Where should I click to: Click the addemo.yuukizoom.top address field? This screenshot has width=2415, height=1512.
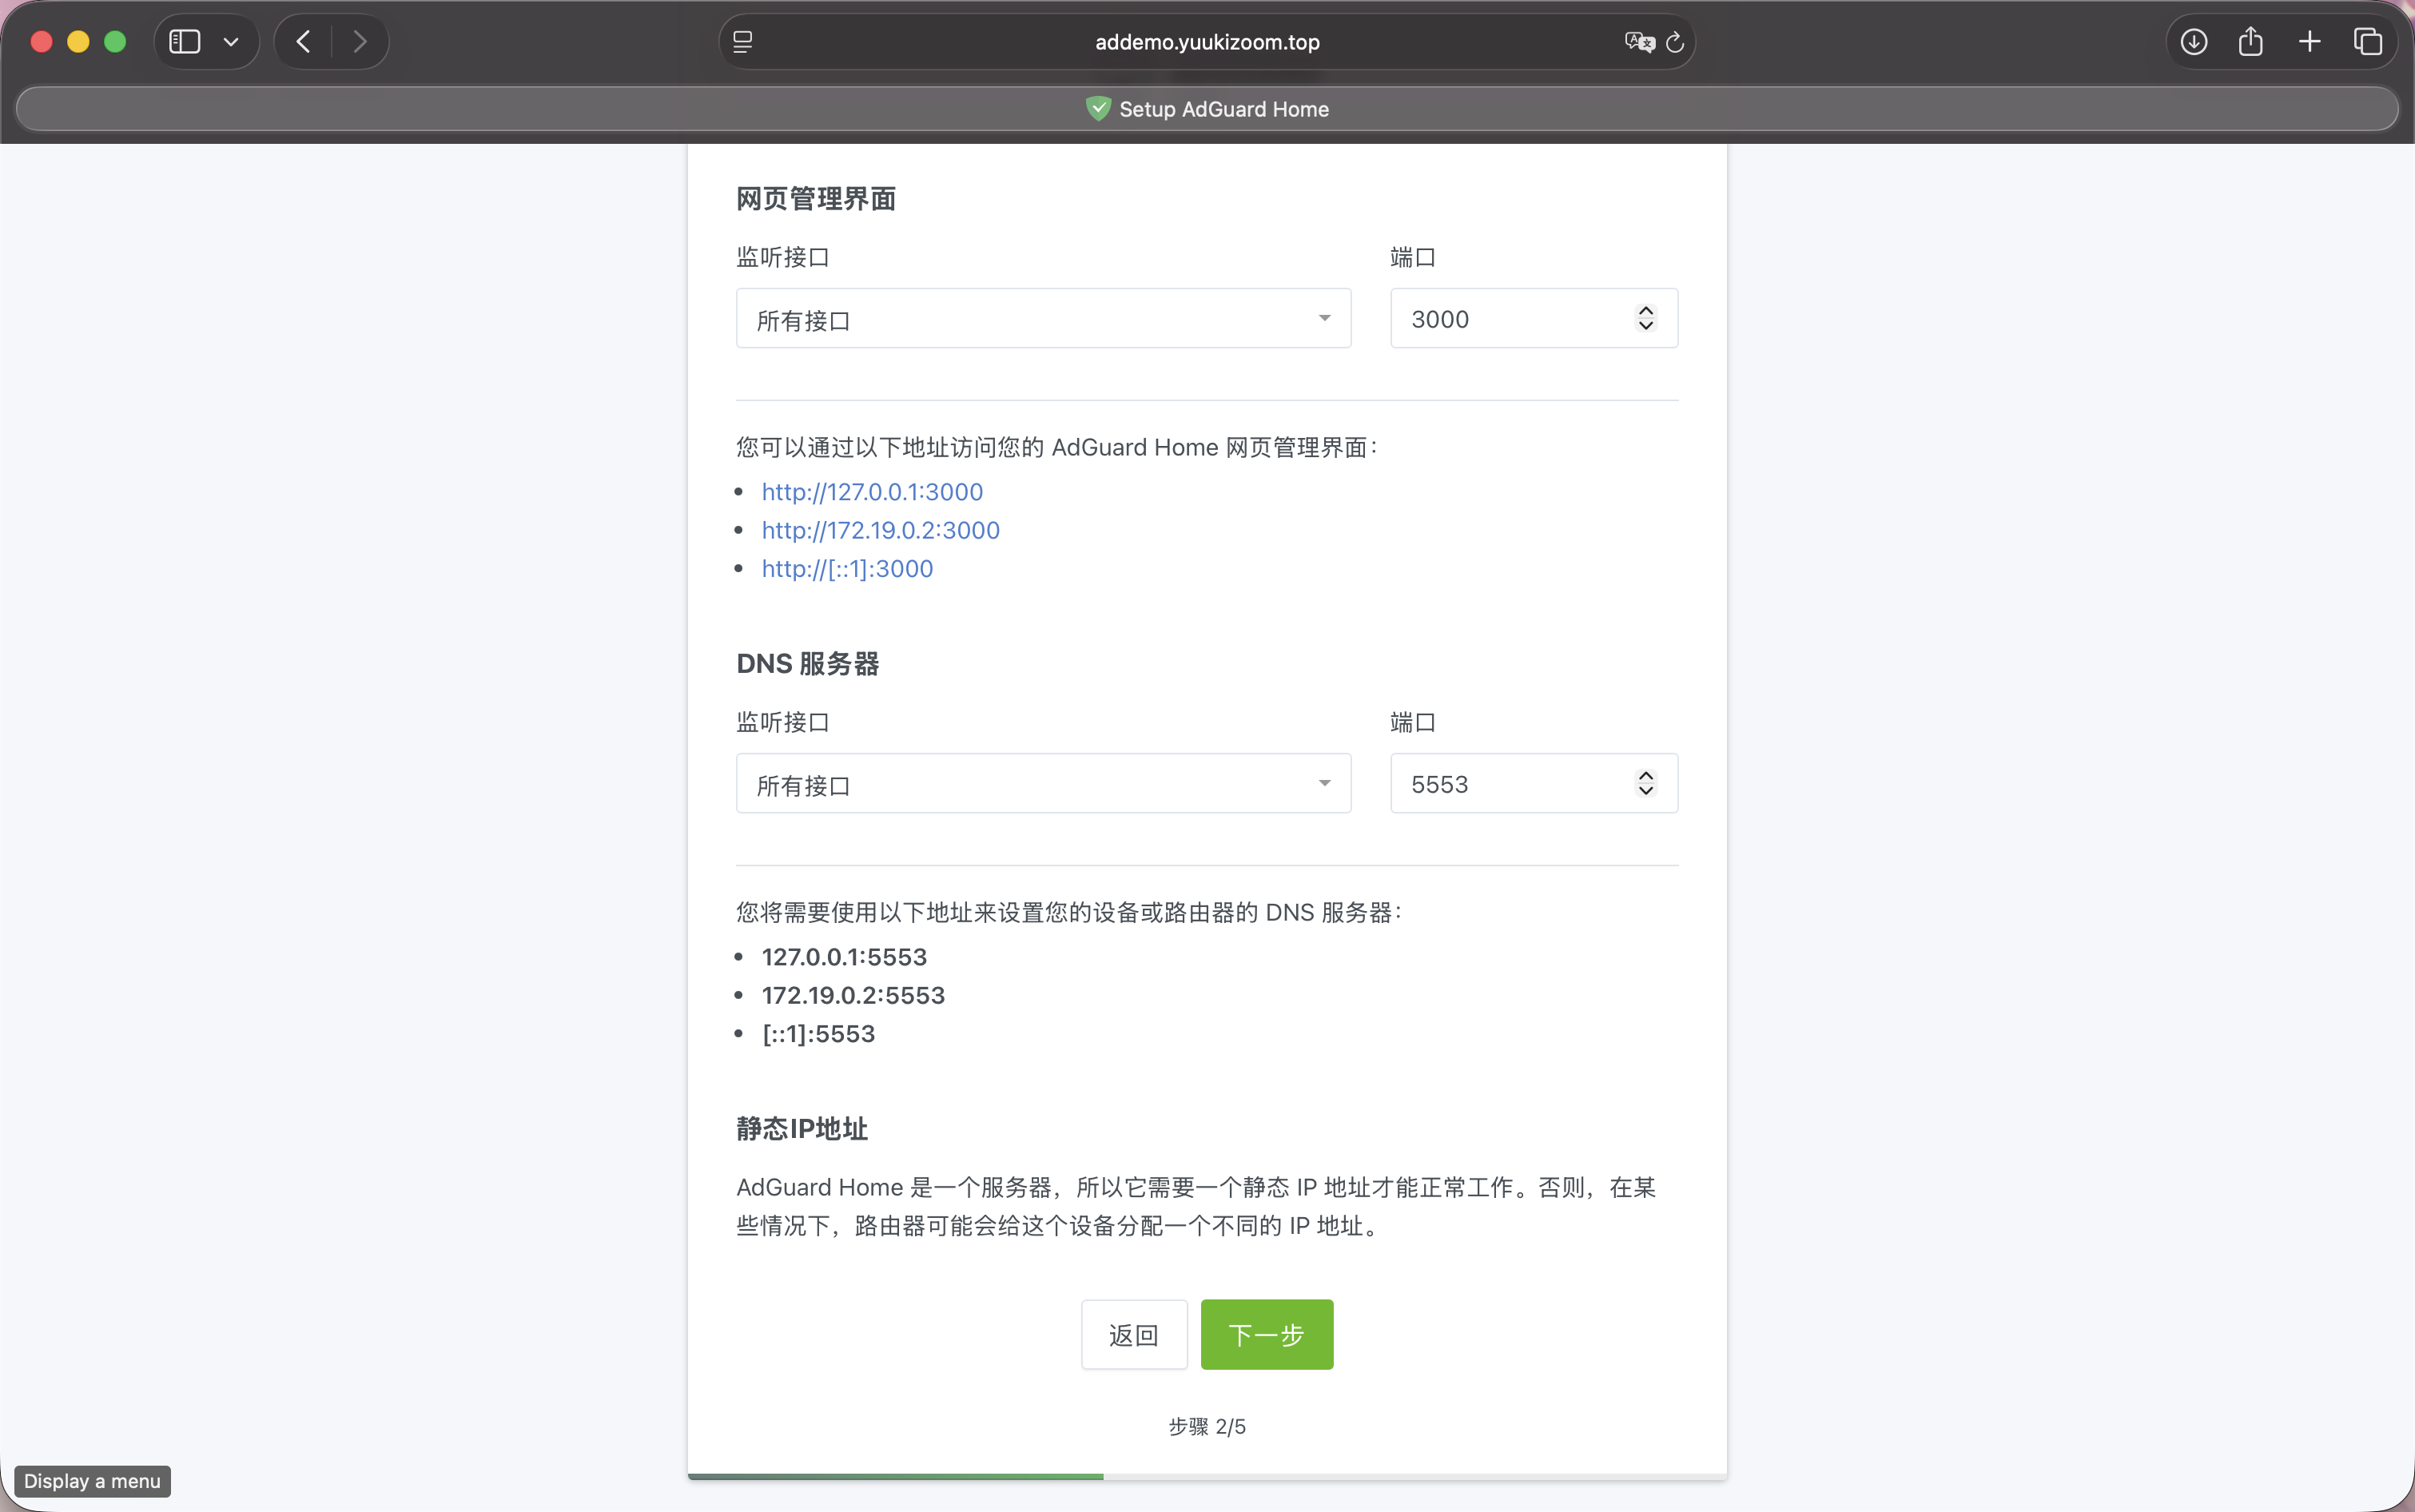tap(1207, 42)
